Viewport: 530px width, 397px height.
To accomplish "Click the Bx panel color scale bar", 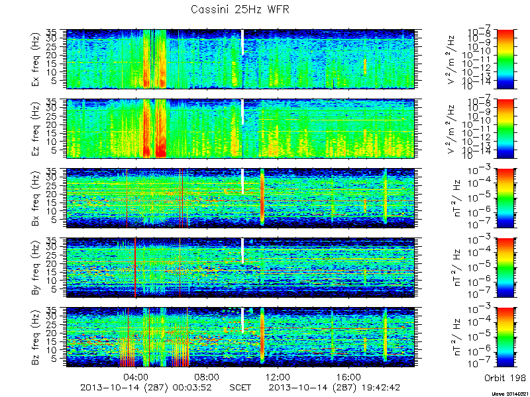I will [505, 198].
